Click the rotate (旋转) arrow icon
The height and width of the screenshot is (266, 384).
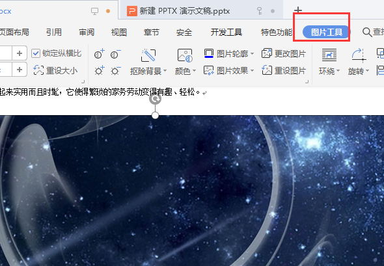click(358, 55)
